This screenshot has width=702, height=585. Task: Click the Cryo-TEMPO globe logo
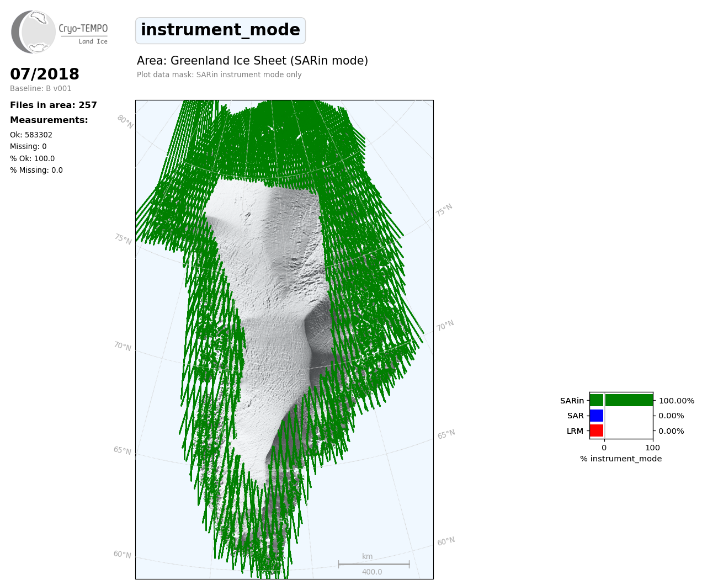[34, 32]
